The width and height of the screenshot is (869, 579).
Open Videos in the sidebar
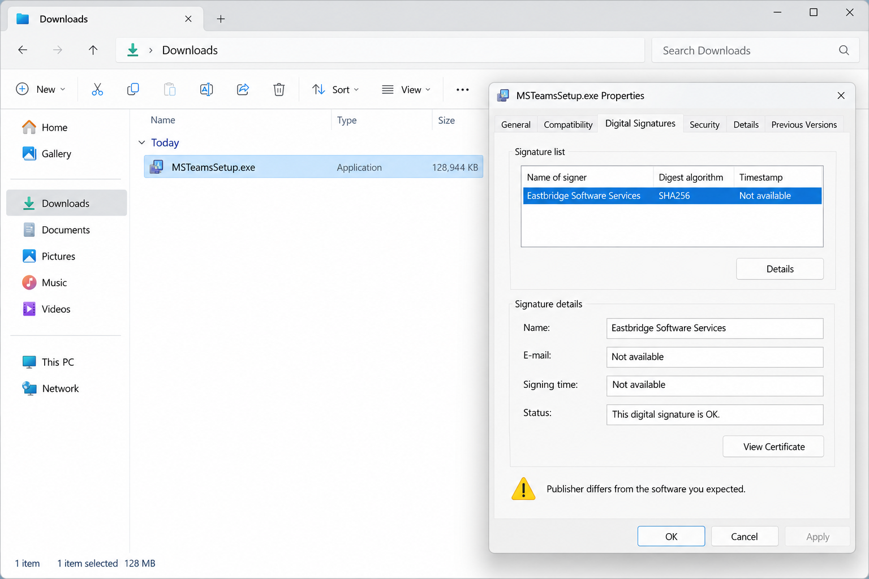tap(67, 309)
